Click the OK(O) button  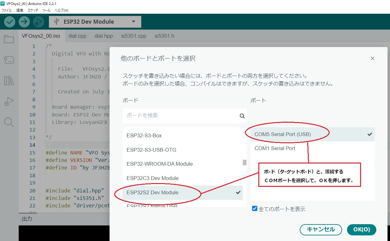pyautogui.click(x=362, y=229)
